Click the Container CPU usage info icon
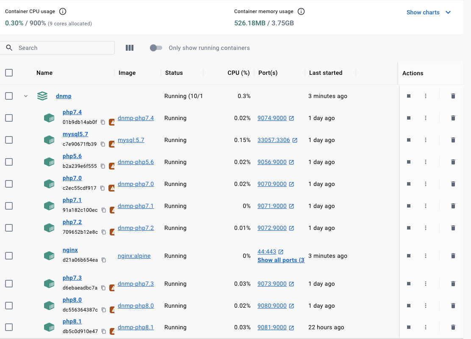471x339 pixels. pyautogui.click(x=63, y=11)
